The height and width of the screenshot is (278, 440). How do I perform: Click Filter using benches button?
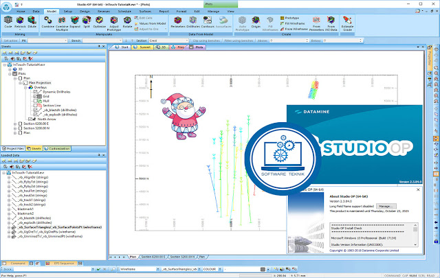[239, 40]
